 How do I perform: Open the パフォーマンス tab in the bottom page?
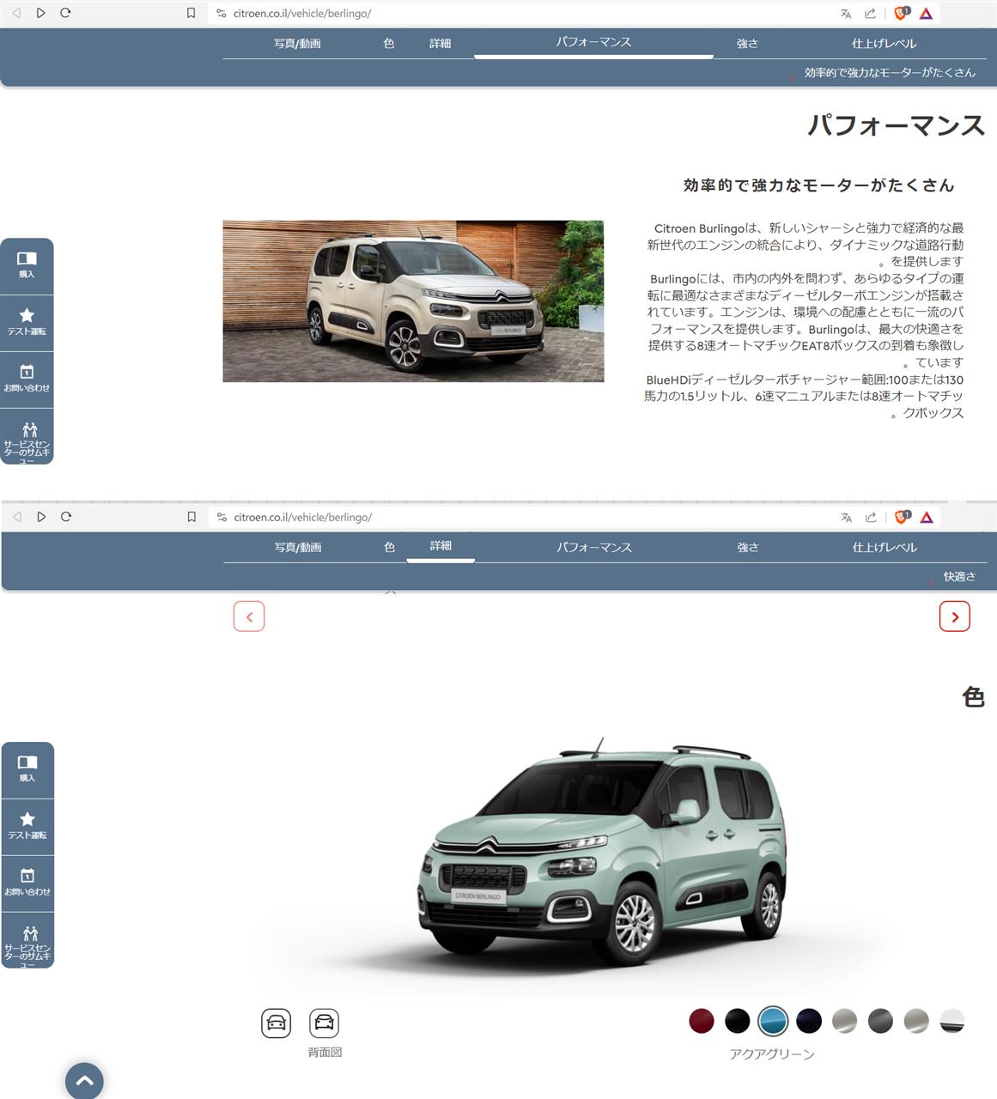click(x=594, y=547)
